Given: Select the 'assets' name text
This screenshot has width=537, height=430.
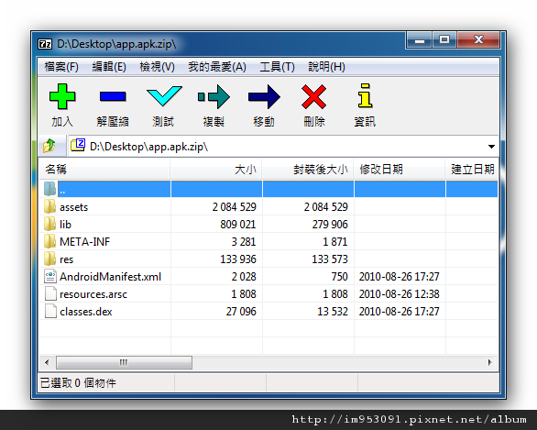Looking at the screenshot, I should pyautogui.click(x=73, y=207).
